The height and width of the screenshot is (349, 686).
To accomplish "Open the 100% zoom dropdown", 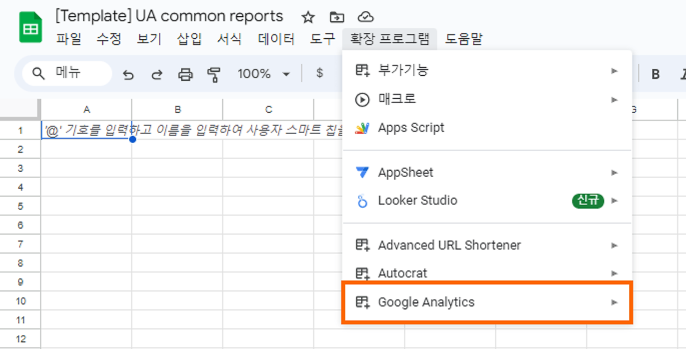I will coord(264,74).
